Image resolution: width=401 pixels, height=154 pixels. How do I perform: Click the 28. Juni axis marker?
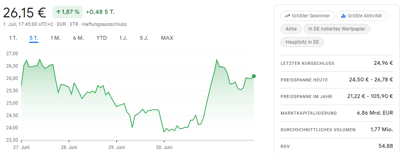(69, 147)
